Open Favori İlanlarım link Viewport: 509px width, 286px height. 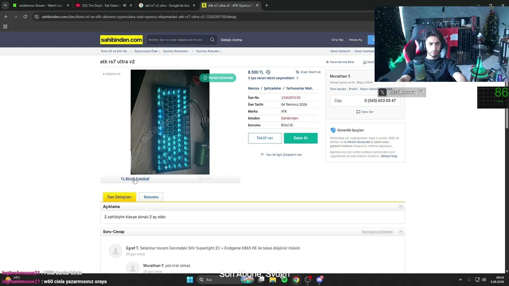pos(340,51)
